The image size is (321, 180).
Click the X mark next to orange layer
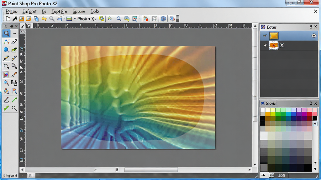pyautogui.click(x=282, y=45)
